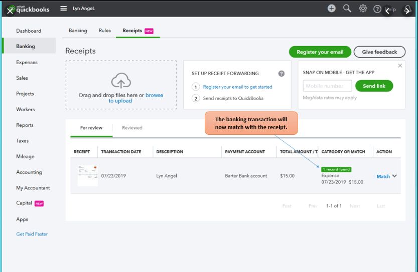Open the search magnifier icon
This screenshot has height=272, width=418.
[347, 9]
